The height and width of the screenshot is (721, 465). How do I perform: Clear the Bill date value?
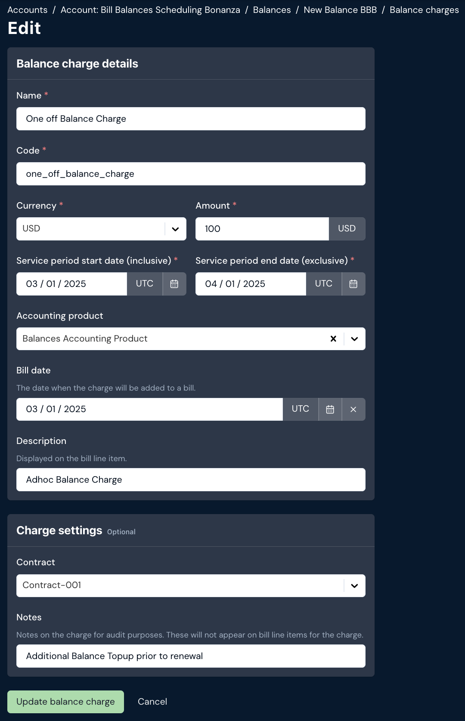click(x=353, y=409)
